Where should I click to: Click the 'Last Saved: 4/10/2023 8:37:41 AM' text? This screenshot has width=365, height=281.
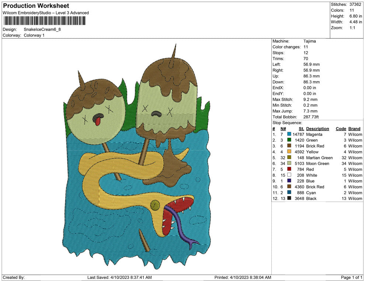coord(119,277)
